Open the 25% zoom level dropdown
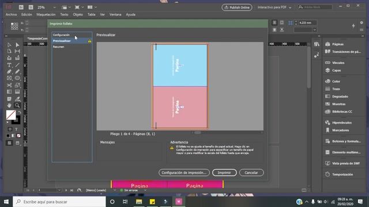This screenshot has height=207, width=369. pos(55,7)
